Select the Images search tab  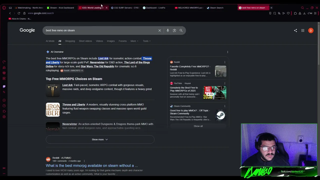111,41
